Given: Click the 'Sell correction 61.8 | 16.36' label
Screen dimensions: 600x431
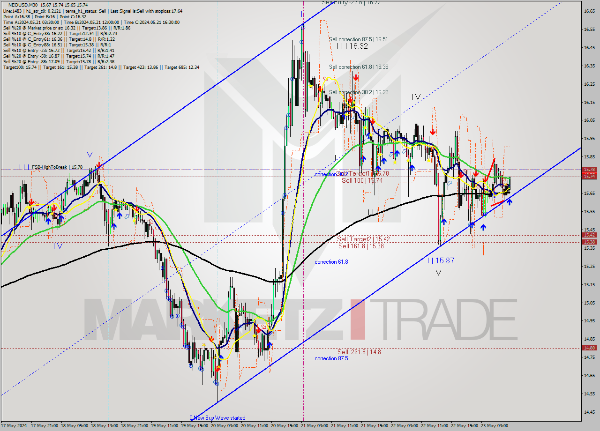Looking at the screenshot, I should coord(359,67).
